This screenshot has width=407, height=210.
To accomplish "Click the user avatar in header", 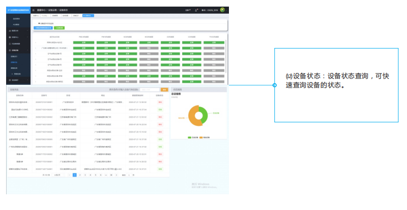I will [222, 10].
